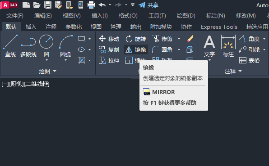The height and width of the screenshot is (166, 269).
Task: Switch to the 输出 ribbon tab
Action: (136, 27)
